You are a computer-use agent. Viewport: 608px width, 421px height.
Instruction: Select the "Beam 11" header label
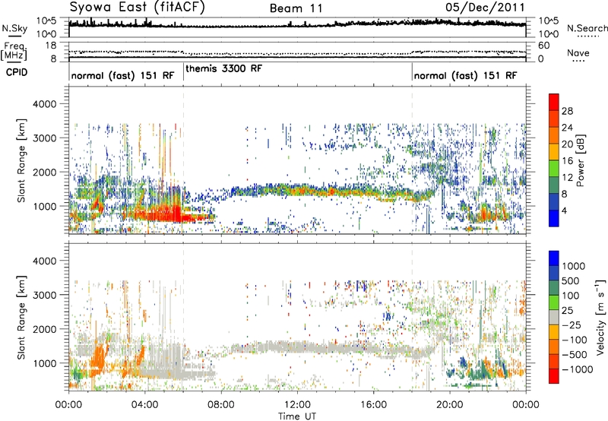click(296, 8)
